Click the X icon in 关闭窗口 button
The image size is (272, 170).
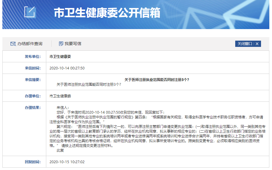pos(257,44)
